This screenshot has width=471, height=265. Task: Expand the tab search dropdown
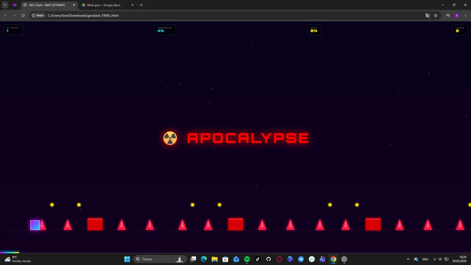pyautogui.click(x=5, y=5)
